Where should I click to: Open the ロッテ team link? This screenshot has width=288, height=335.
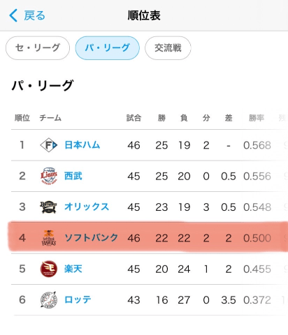tap(78, 299)
